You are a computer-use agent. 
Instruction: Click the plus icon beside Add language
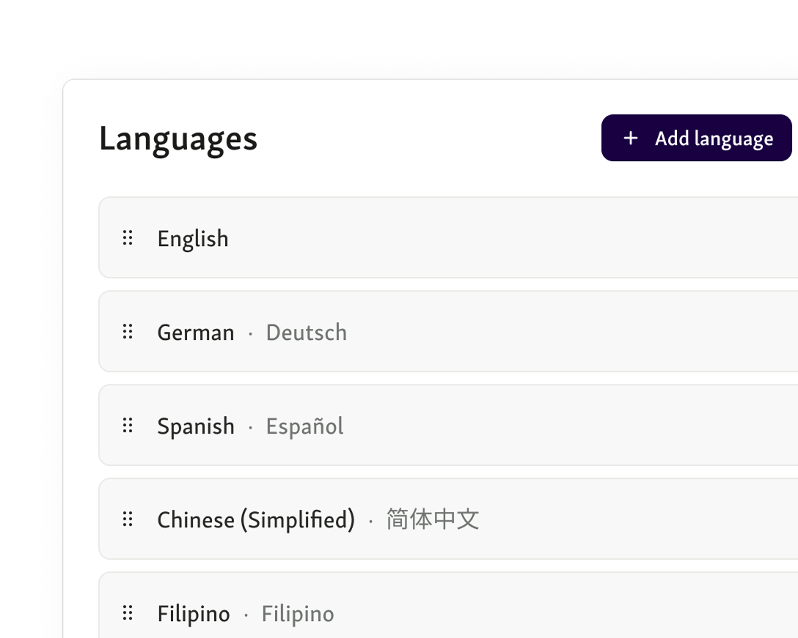(x=630, y=138)
